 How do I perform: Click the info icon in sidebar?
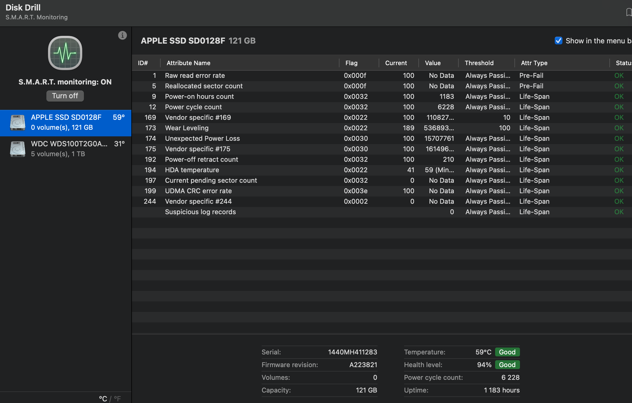122,35
